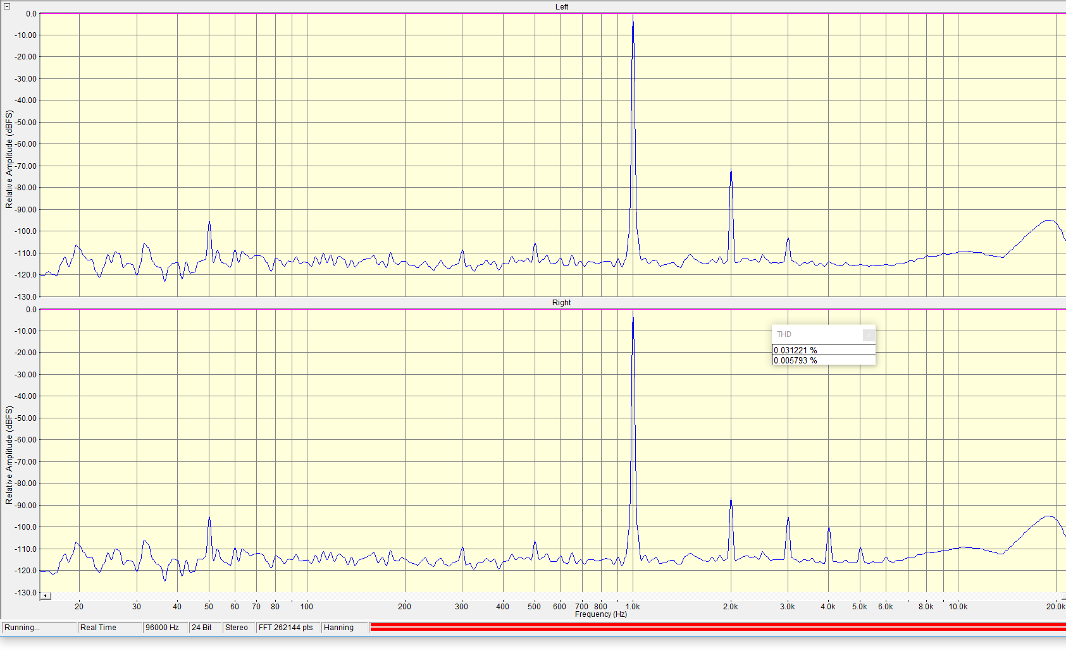Close the THD readout window
1066x651 pixels.
[x=869, y=335]
